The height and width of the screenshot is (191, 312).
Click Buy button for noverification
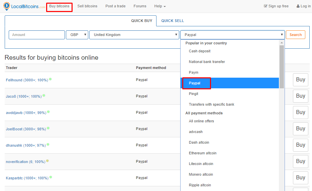(300, 161)
